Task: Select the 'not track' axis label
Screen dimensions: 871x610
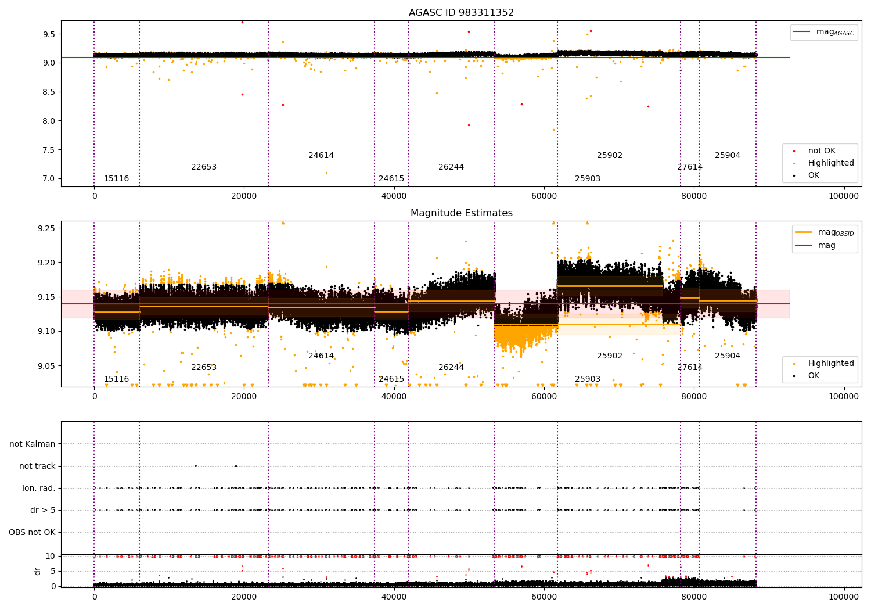Action: coord(37,466)
